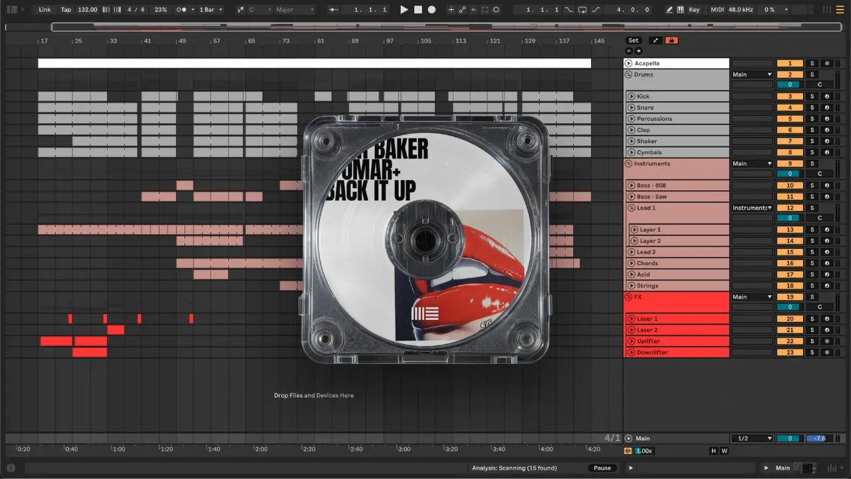This screenshot has height=479, width=851.
Task: Toggle the metronome
Action: pos(181,10)
